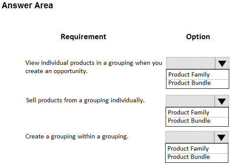Open the dropdown arrow for 'Create a grouping'
Screen dimensions: 234x168
221,137
